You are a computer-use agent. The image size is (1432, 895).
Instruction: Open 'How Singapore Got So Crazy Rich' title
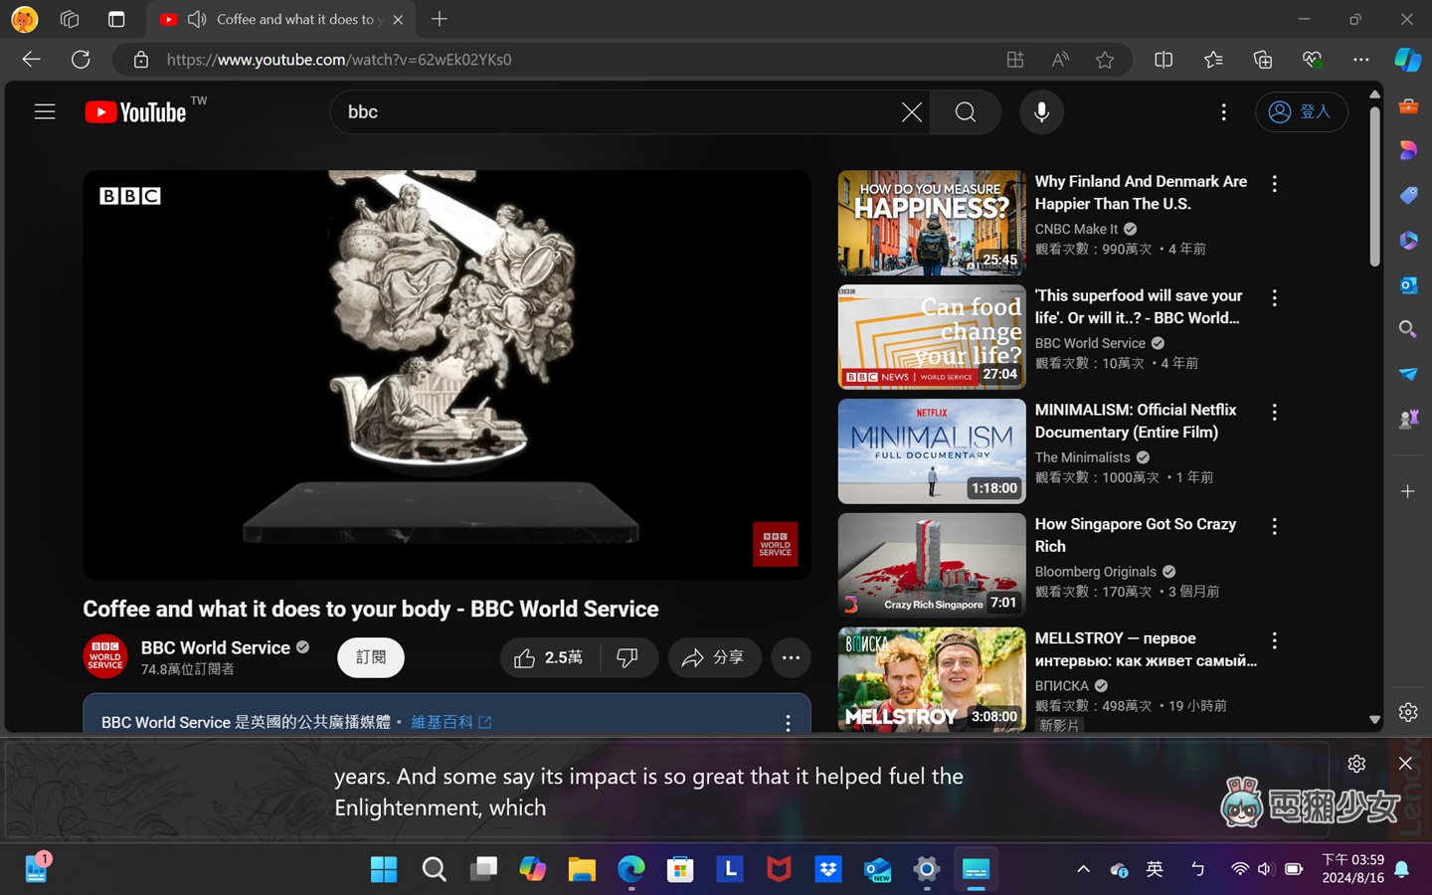click(x=1135, y=535)
